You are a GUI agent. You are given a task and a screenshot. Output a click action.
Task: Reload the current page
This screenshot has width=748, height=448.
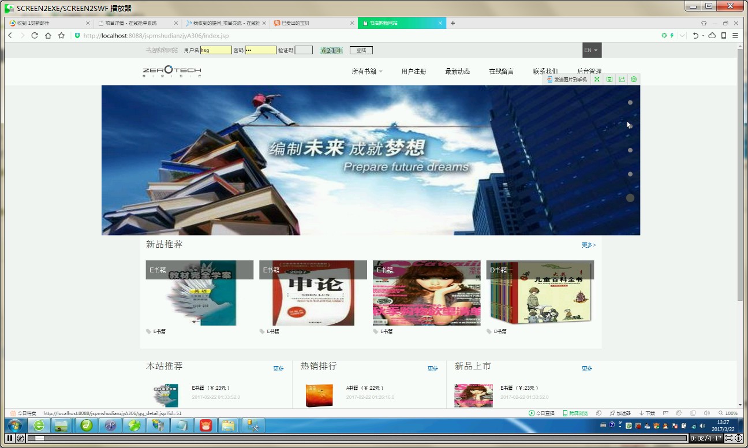click(35, 35)
